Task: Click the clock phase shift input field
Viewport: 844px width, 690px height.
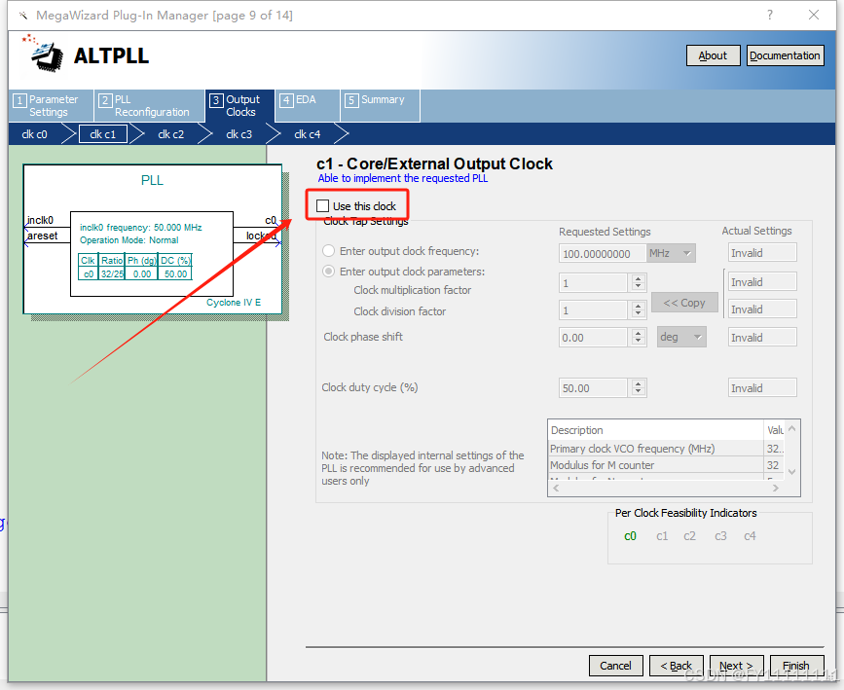Action: click(593, 338)
